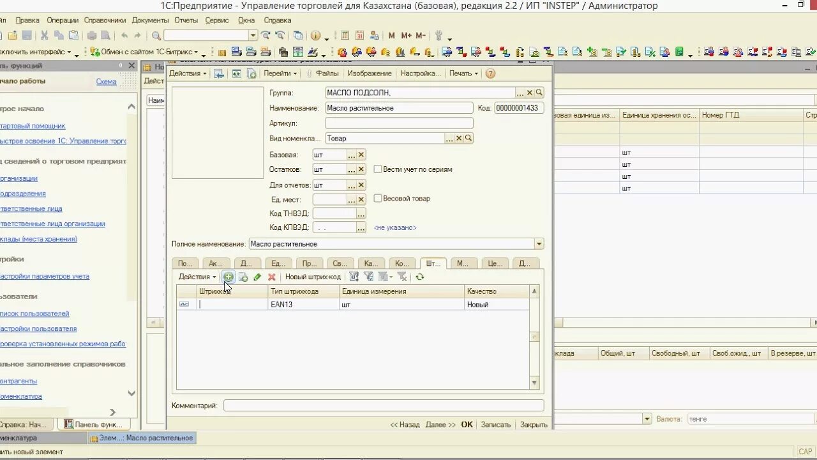817x460 pixels.
Task: Open the calendar icon in main toolbar
Action: [359, 36]
